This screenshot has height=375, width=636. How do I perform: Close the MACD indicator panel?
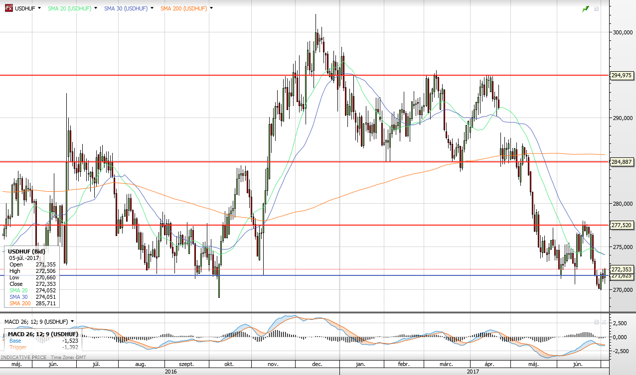[604, 322]
